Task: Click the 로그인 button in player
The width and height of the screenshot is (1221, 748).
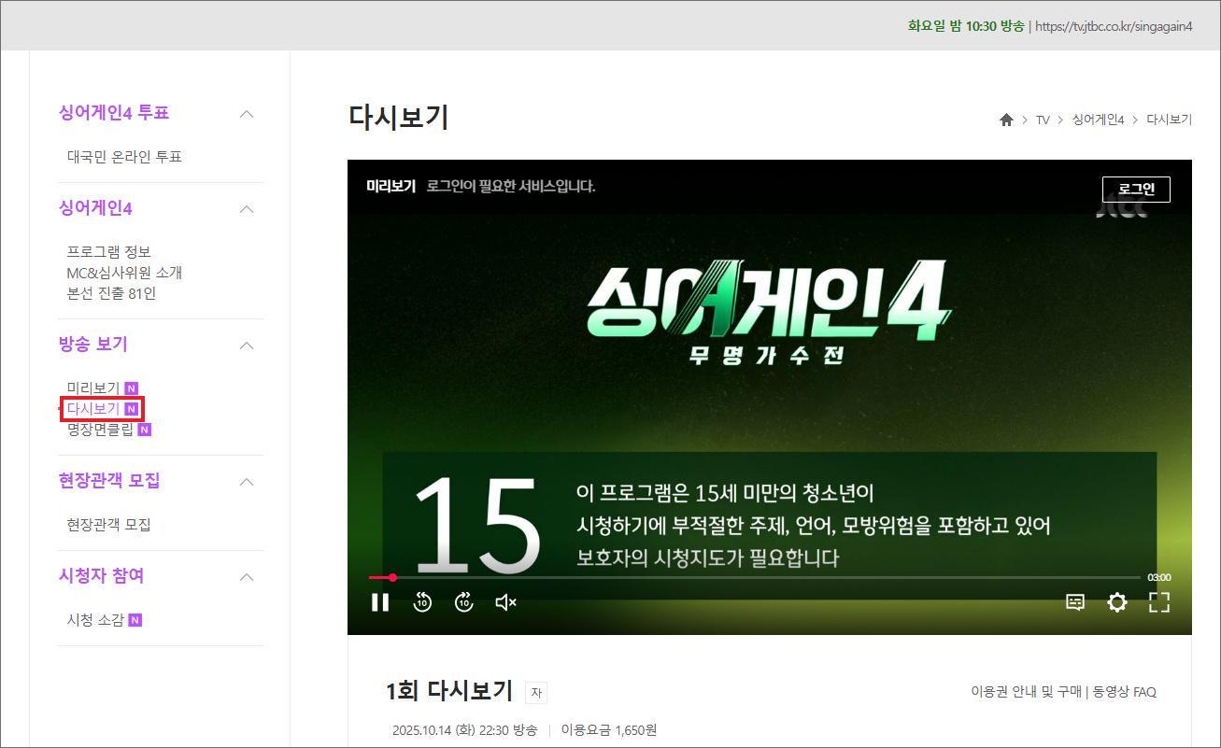Action: coord(1136,190)
